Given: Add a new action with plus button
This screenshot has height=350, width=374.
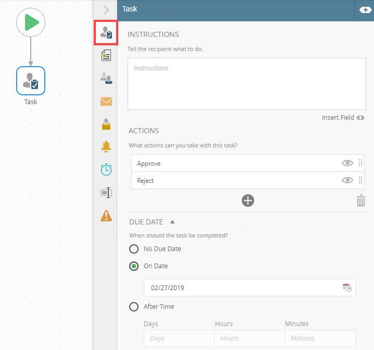Looking at the screenshot, I should 248,201.
